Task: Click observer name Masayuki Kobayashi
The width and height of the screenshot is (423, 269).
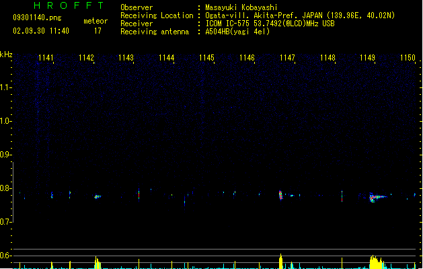Action: coord(241,7)
